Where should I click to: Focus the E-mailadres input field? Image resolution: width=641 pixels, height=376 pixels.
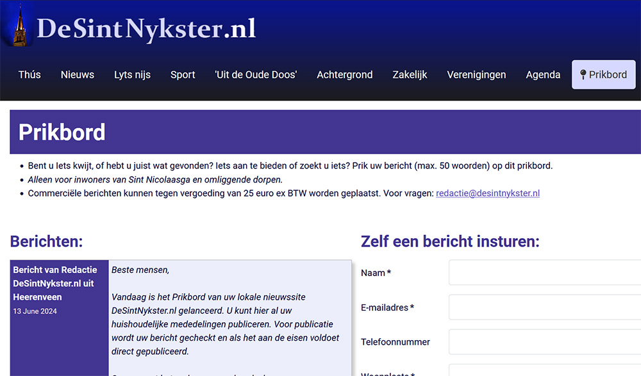point(544,307)
